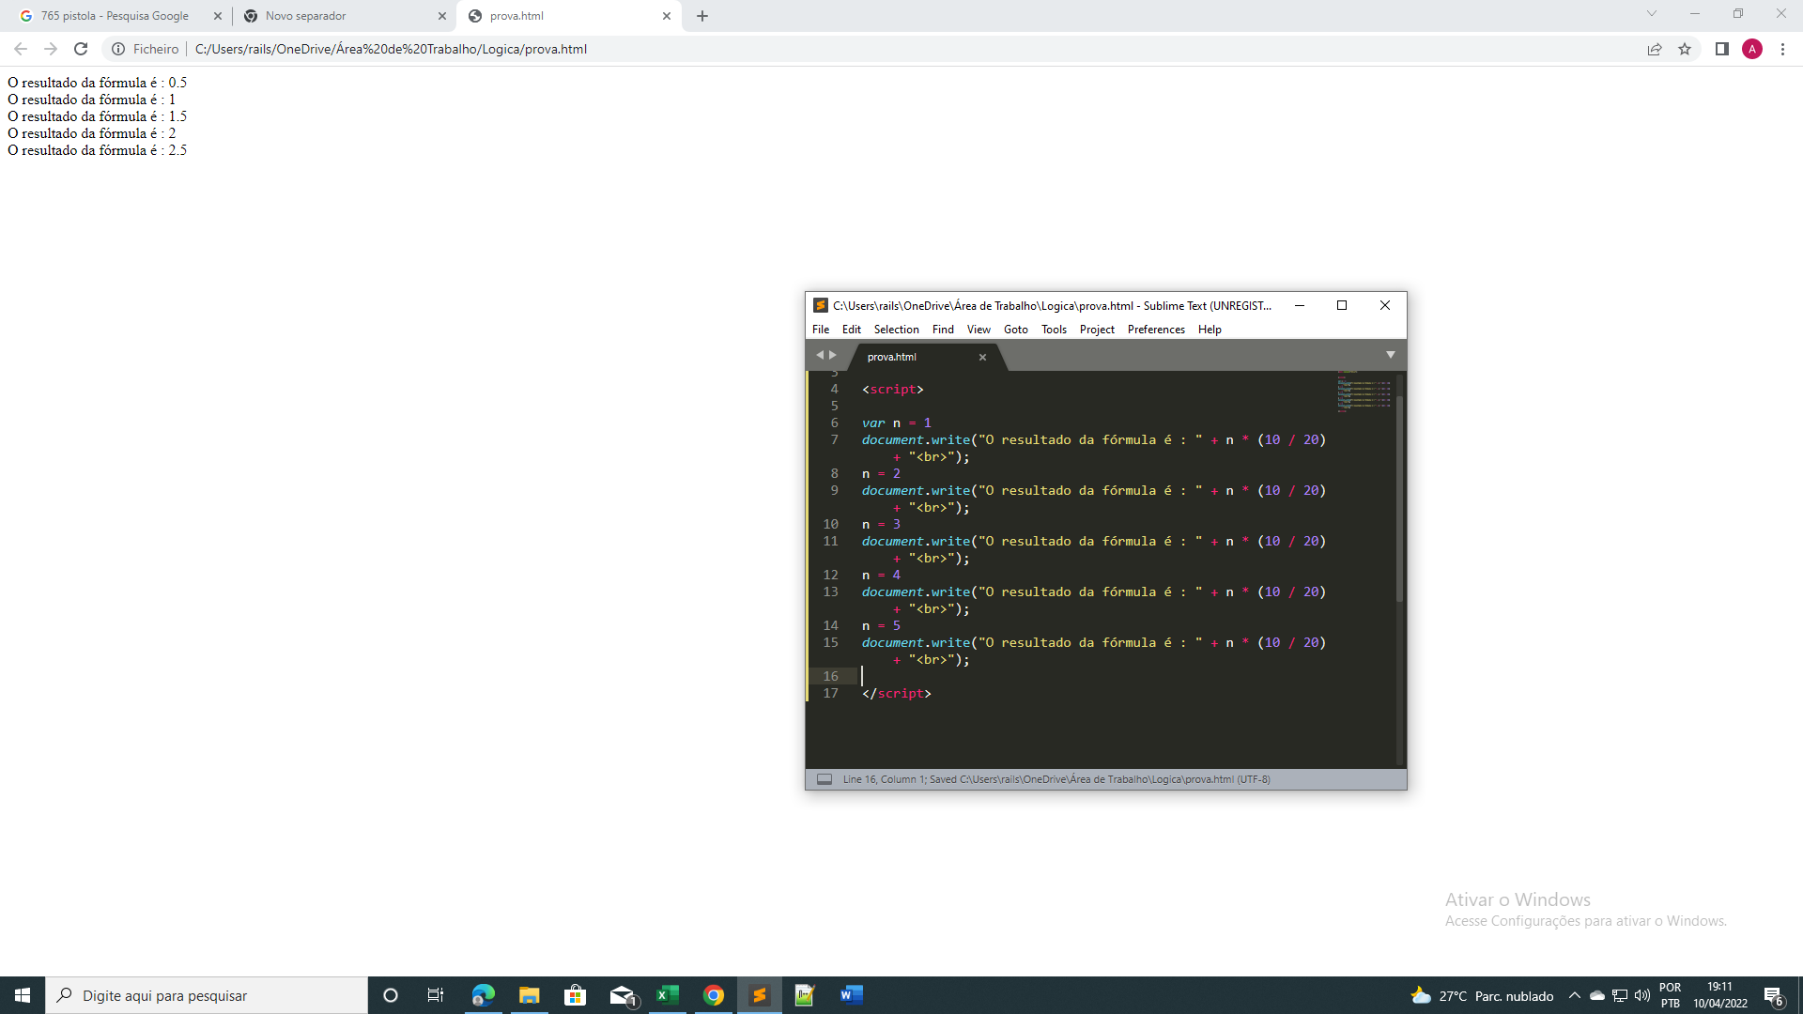The width and height of the screenshot is (1803, 1014).
Task: Go to previous tab arrow in Sublime
Action: (820, 355)
